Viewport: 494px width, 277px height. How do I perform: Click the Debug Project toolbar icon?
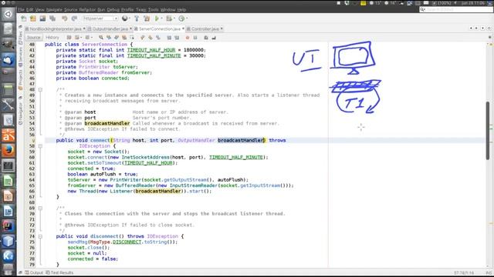169,18
